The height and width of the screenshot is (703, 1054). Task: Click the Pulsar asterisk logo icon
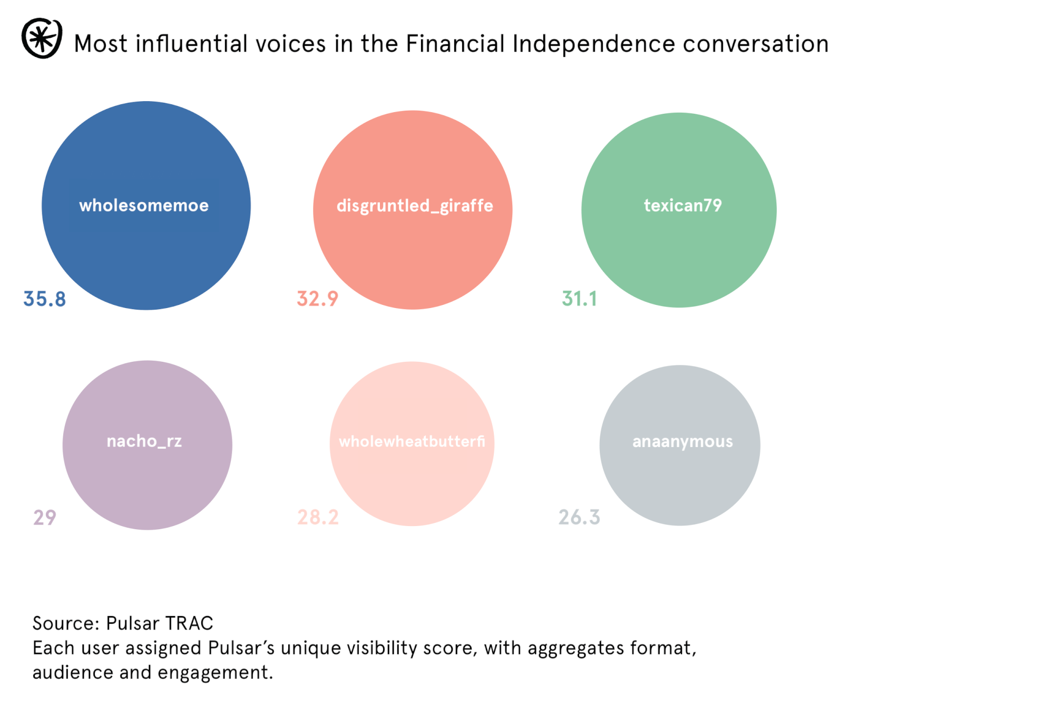coord(42,38)
